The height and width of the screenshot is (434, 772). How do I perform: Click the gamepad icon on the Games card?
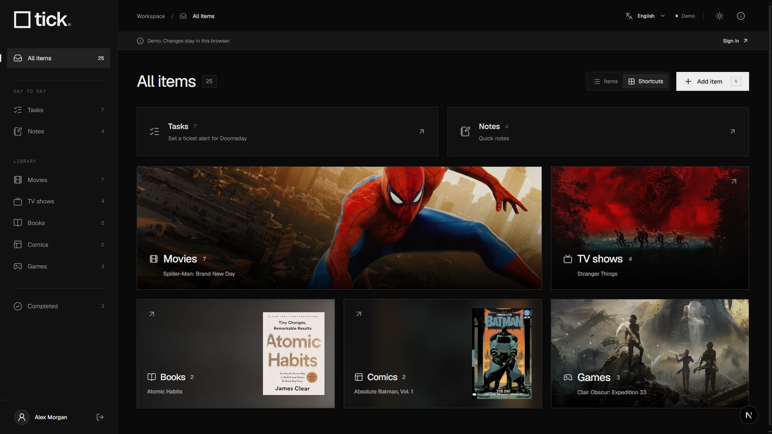[568, 378]
